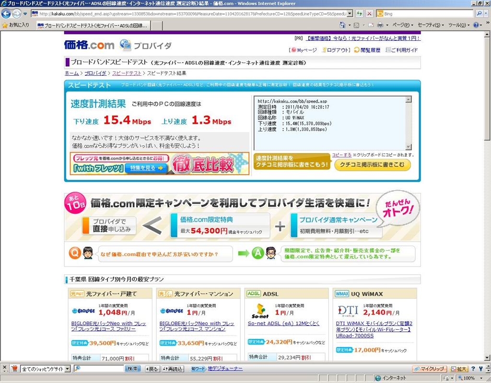Click the shopping cart toolbar icon
The width and height of the screenshot is (491, 383).
pos(14,369)
